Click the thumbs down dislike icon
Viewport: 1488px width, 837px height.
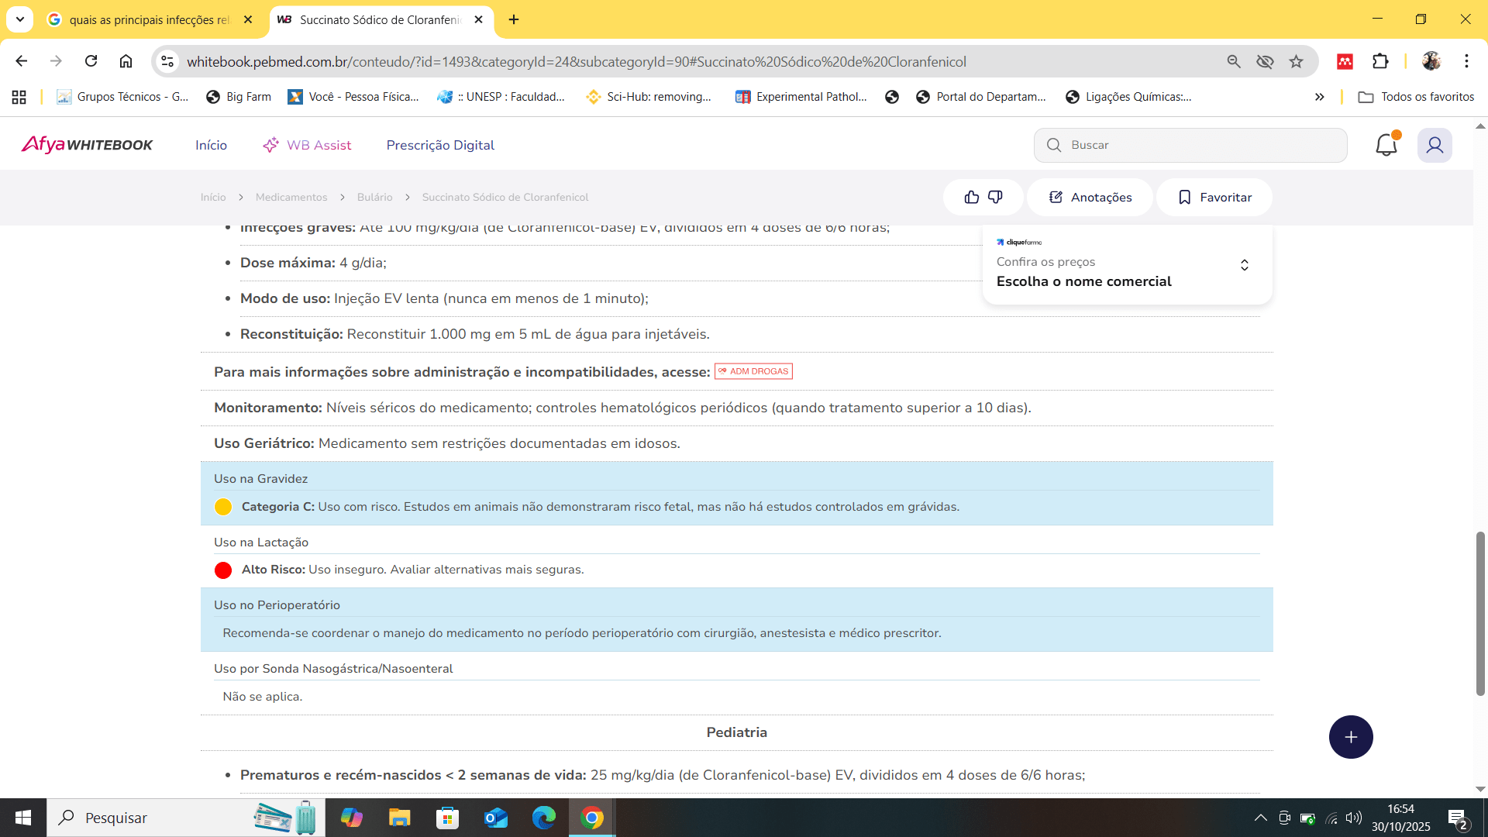(x=996, y=197)
